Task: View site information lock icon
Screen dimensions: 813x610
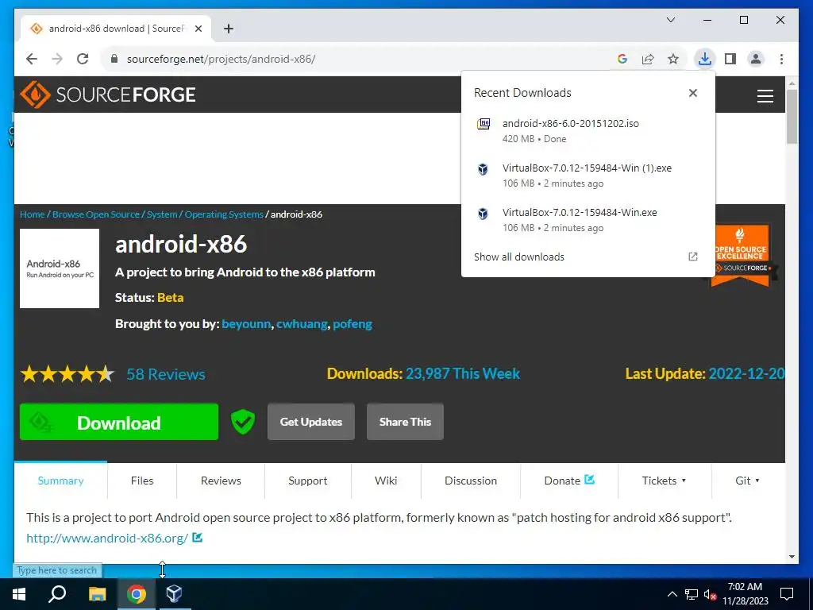Action: click(x=114, y=59)
